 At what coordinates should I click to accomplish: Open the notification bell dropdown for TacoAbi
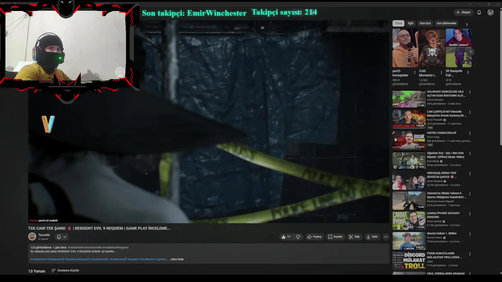point(61,237)
